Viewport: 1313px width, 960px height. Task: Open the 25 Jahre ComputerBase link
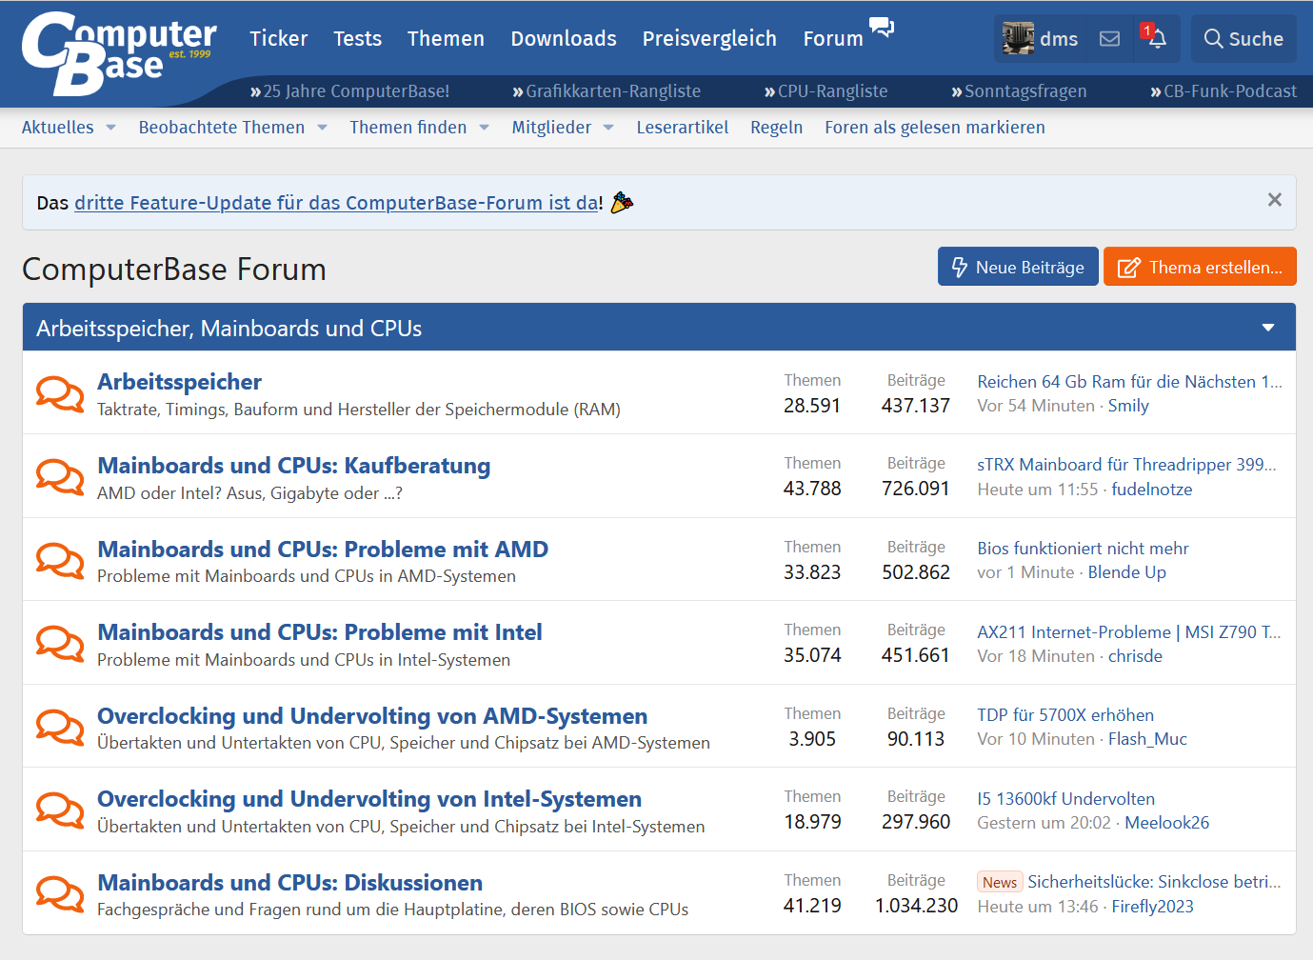point(349,91)
